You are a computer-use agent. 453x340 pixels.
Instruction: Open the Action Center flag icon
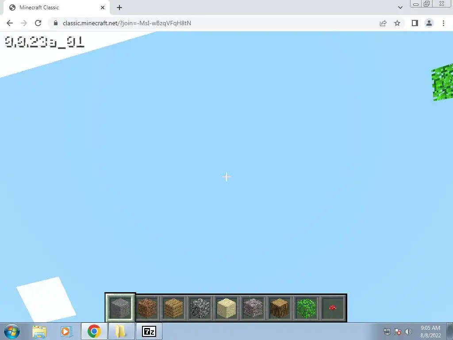point(398,332)
